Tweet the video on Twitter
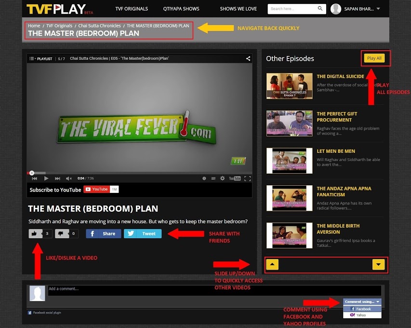 click(x=143, y=233)
